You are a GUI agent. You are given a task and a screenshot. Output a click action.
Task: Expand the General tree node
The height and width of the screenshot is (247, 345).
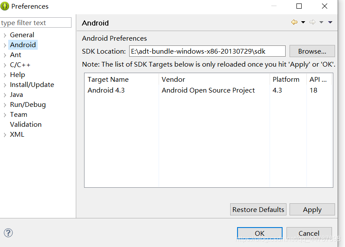[x=5, y=35]
